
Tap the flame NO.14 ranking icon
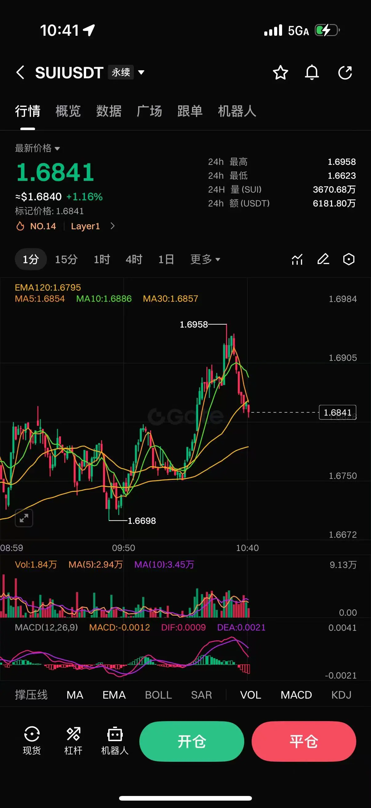coord(20,226)
